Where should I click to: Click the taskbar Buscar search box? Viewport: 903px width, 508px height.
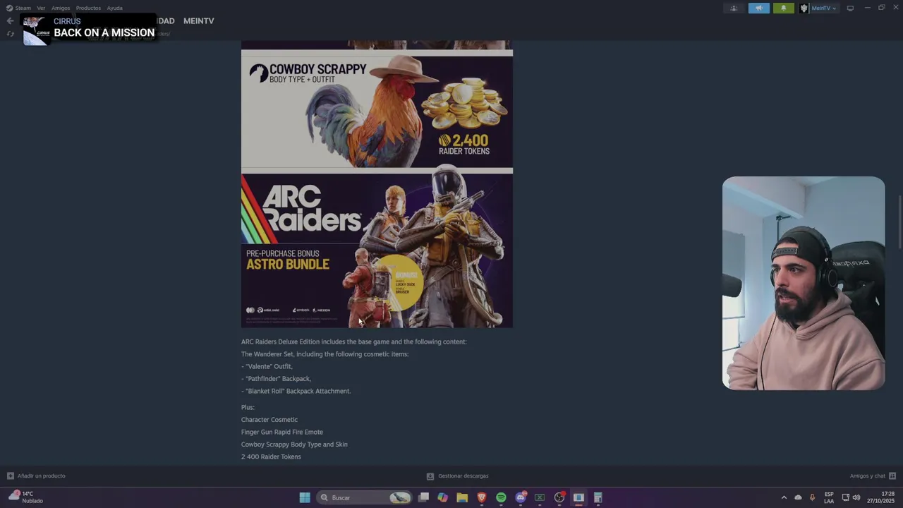click(364, 497)
